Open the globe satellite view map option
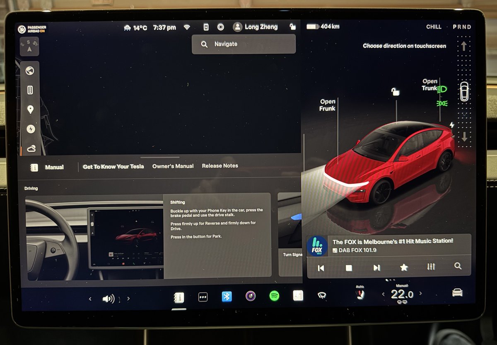 pyautogui.click(x=30, y=71)
